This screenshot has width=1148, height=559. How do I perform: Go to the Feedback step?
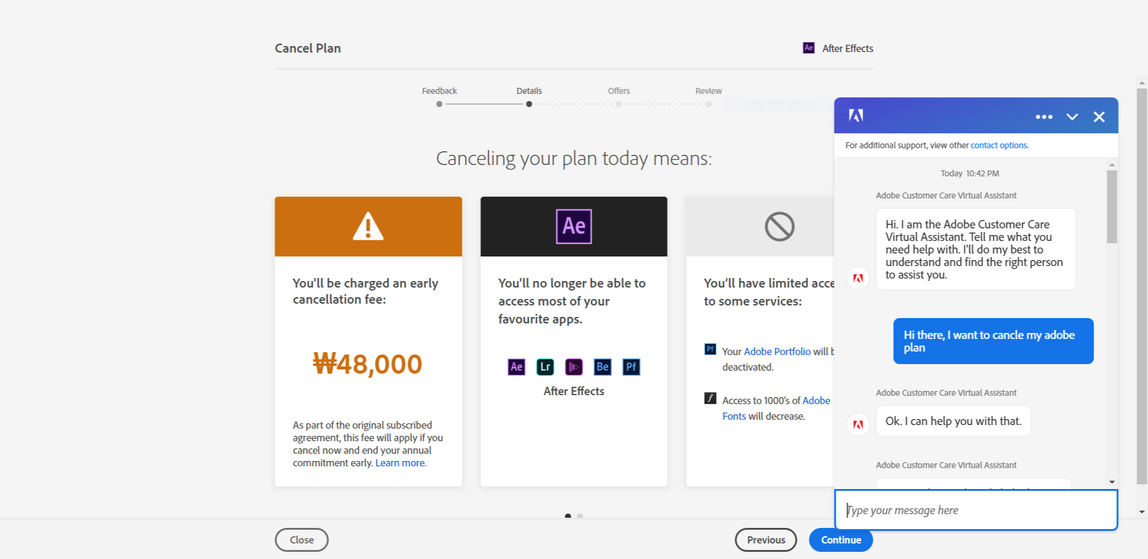coord(439,91)
